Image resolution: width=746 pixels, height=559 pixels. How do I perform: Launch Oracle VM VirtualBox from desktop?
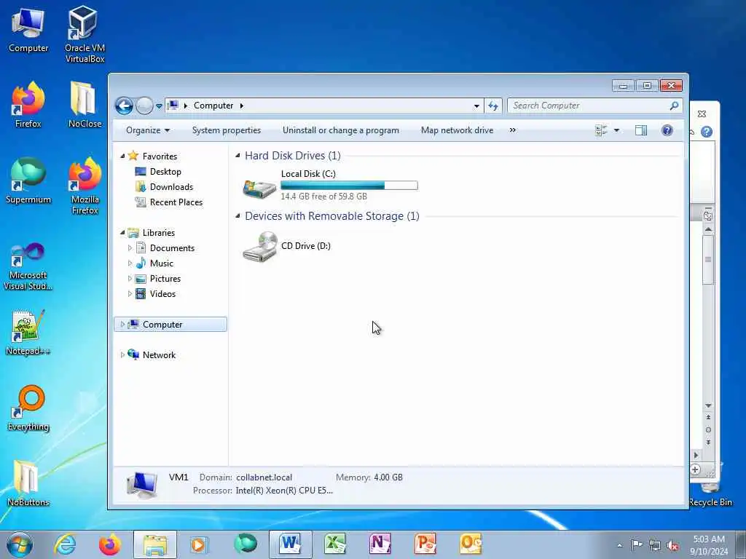(85, 34)
